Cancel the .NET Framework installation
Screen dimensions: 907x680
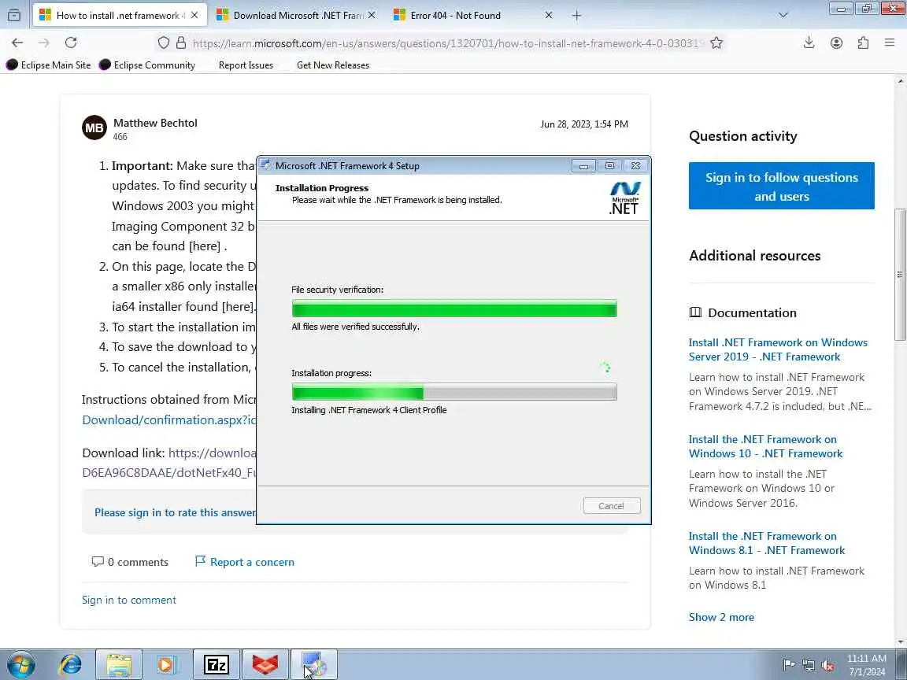(612, 506)
